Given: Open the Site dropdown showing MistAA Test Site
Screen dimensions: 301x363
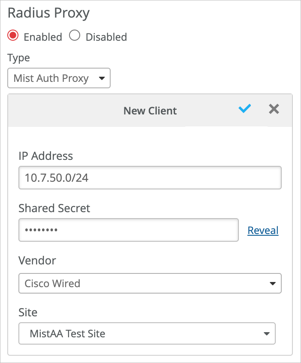Looking at the screenshot, I should click(x=147, y=333).
